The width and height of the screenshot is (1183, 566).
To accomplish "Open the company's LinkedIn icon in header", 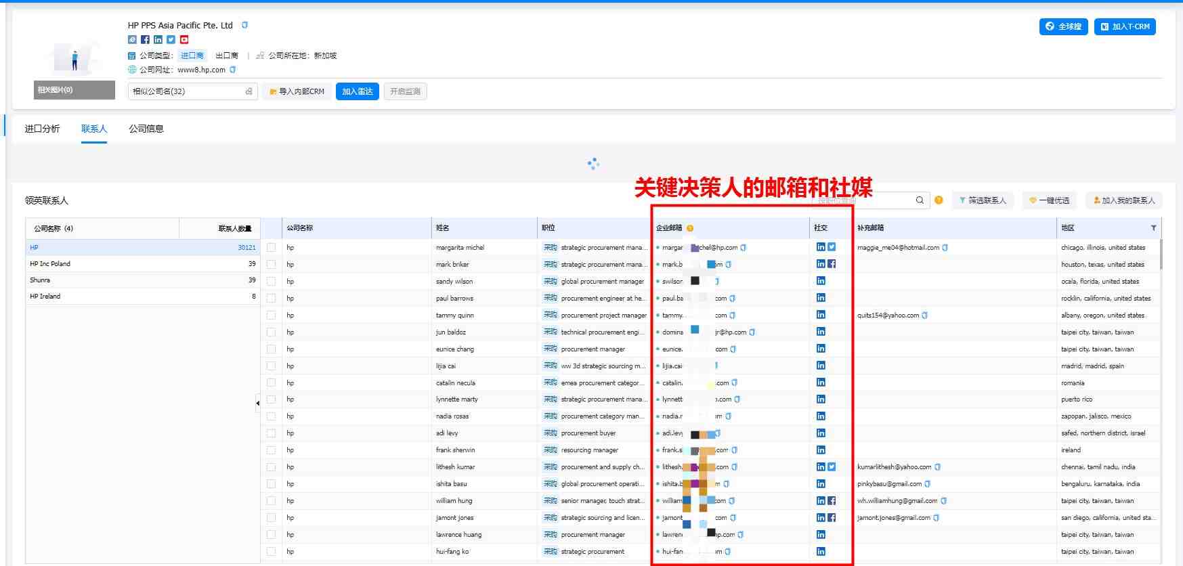I will [158, 40].
